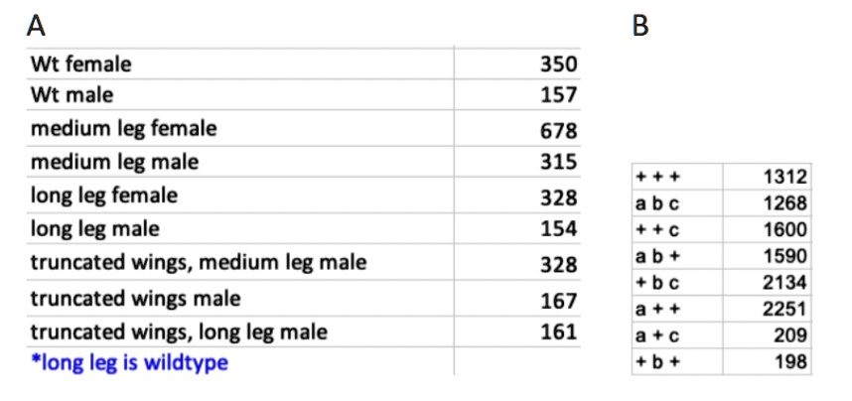Select the 'a b c' genotype cell
This screenshot has width=852, height=401.
click(x=652, y=204)
